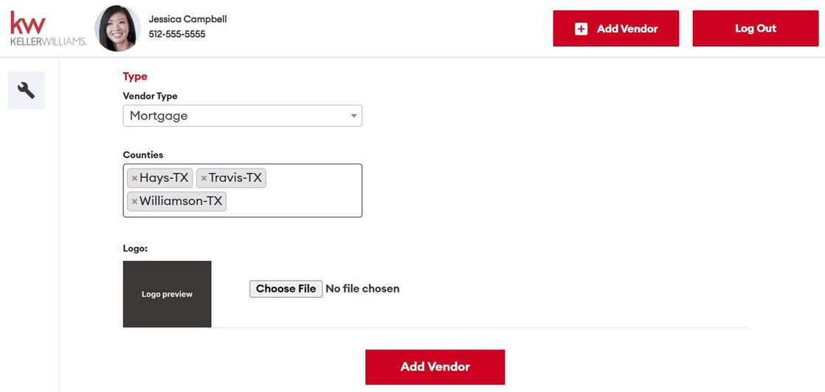Click Jessica Campbell's profile photo
Screen dimensions: 825x392
(x=117, y=29)
